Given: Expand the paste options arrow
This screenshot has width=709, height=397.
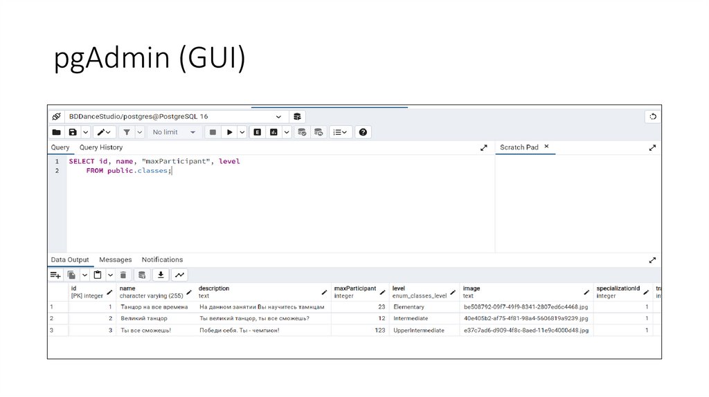Looking at the screenshot, I should pos(110,275).
